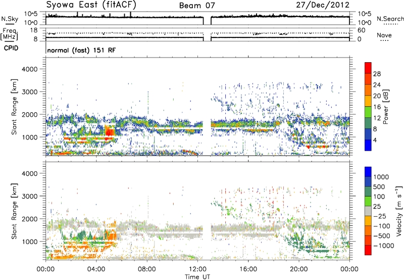404x280 pixels.
Task: Click the "25" value on velocity colorbar
Action: [x=377, y=207]
